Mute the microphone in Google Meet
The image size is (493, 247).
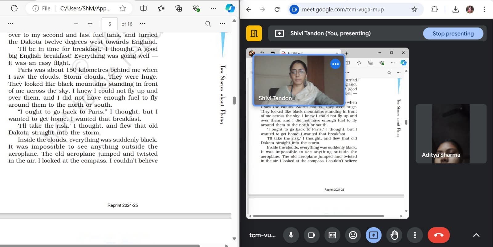291,235
